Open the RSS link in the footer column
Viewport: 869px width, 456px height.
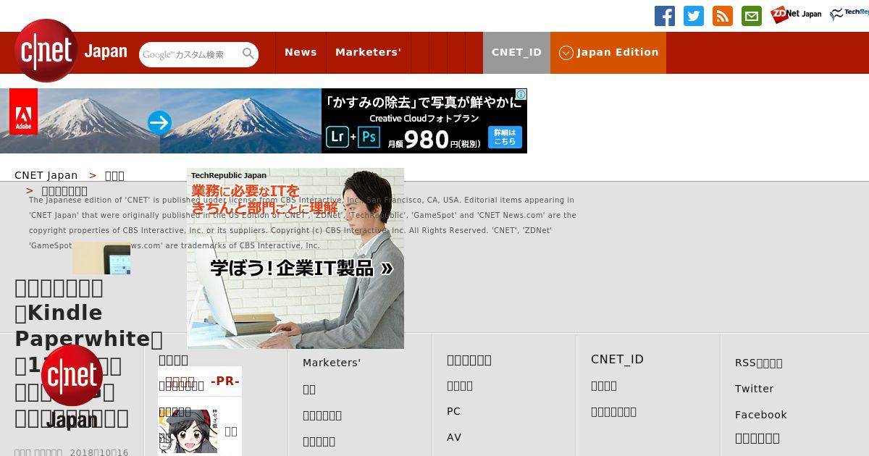click(x=758, y=363)
